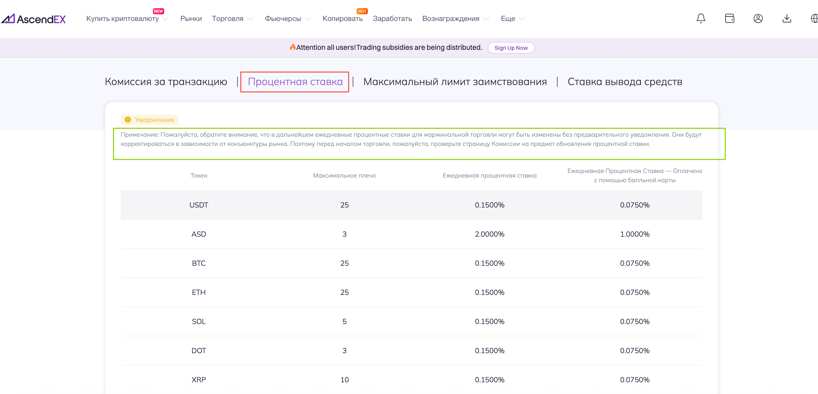Expand the Торговля menu chevron
This screenshot has width=818, height=394.
(x=250, y=19)
